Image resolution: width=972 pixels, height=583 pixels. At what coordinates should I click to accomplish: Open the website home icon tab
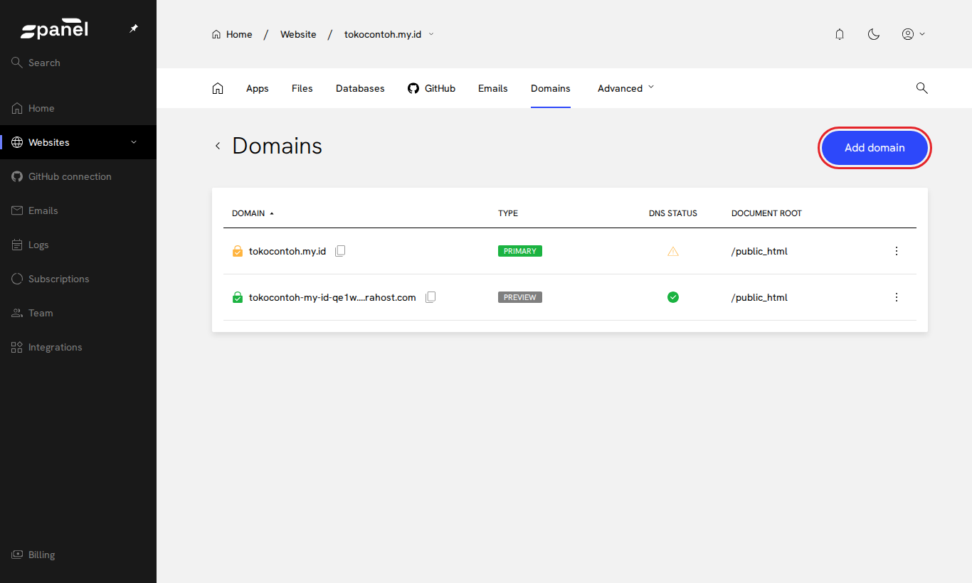click(x=218, y=88)
